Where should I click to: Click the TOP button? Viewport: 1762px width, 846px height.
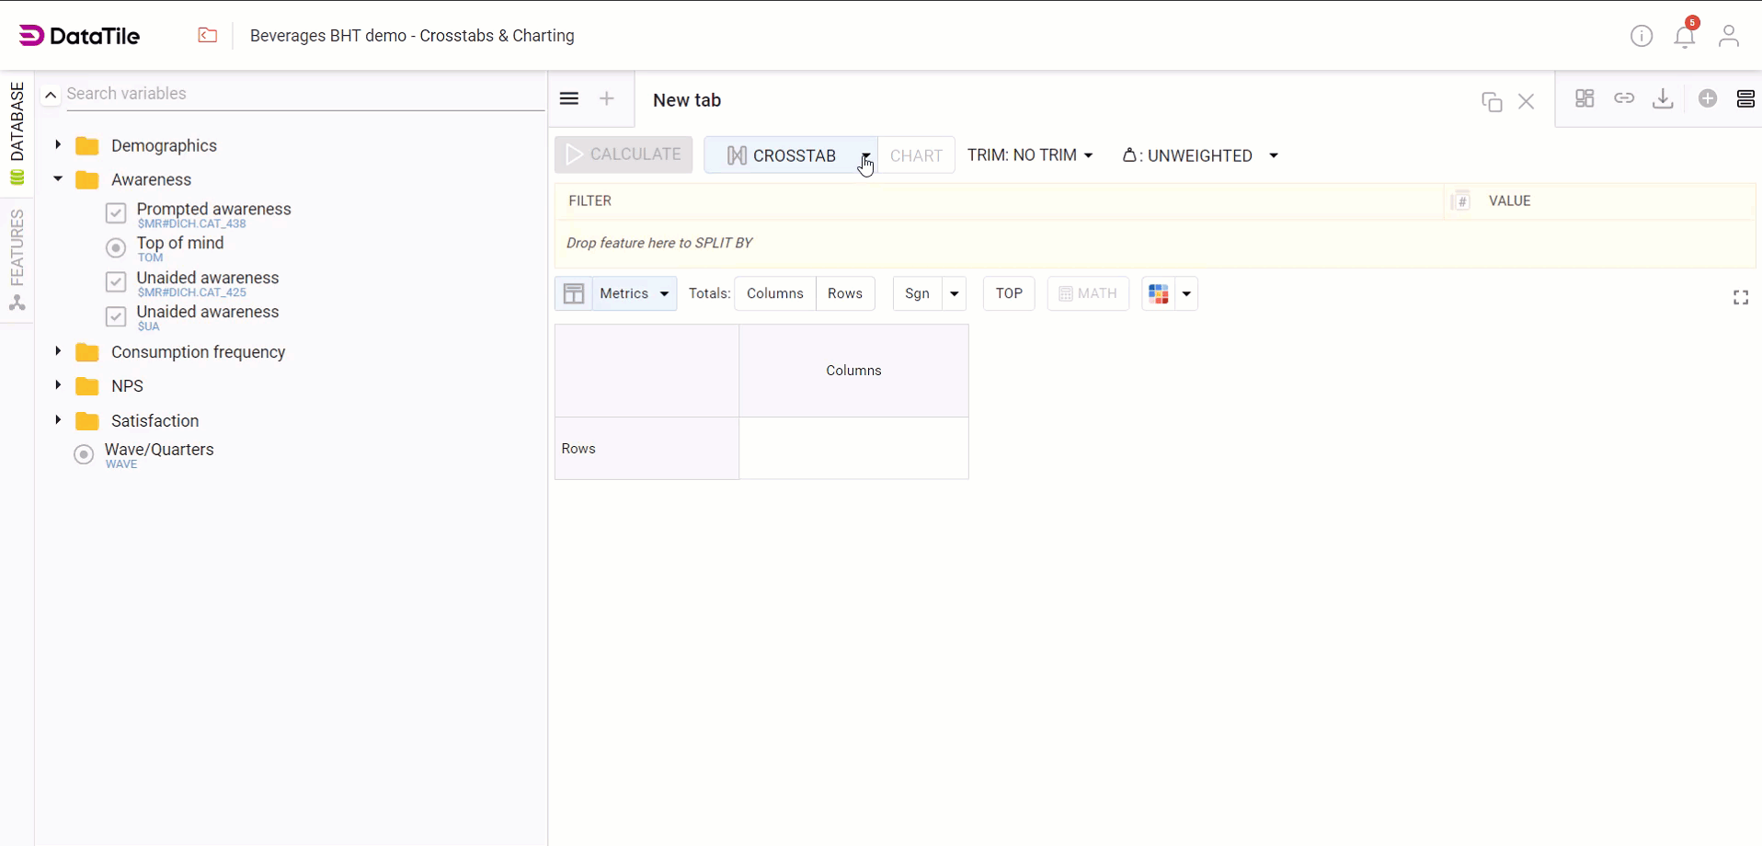pyautogui.click(x=1008, y=293)
